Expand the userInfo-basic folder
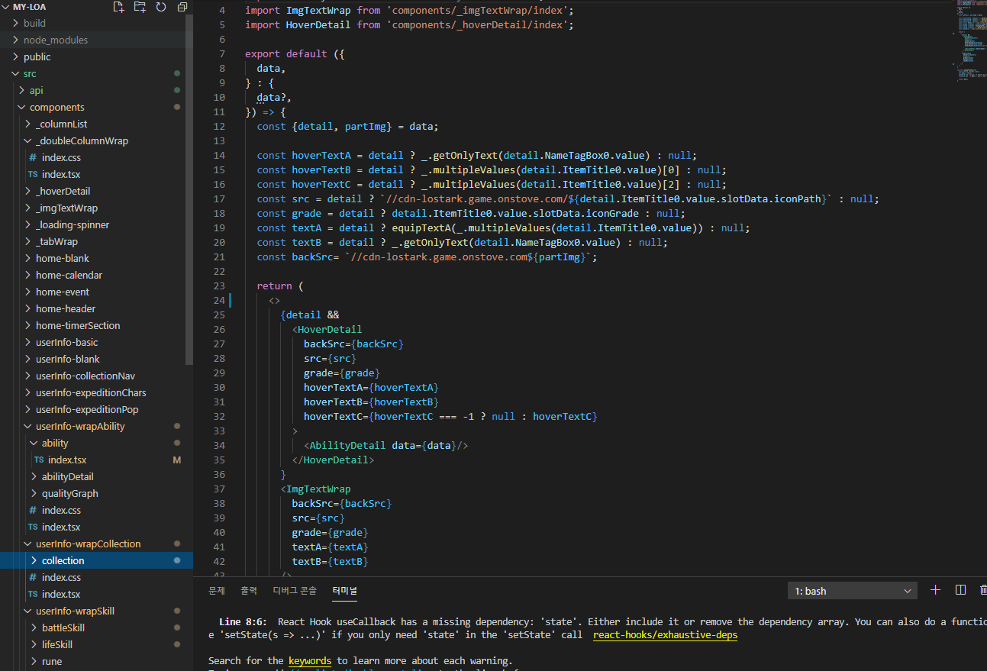The height and width of the screenshot is (671, 987). tap(95, 342)
